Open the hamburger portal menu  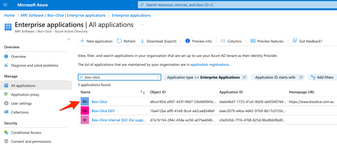pos(6,5)
